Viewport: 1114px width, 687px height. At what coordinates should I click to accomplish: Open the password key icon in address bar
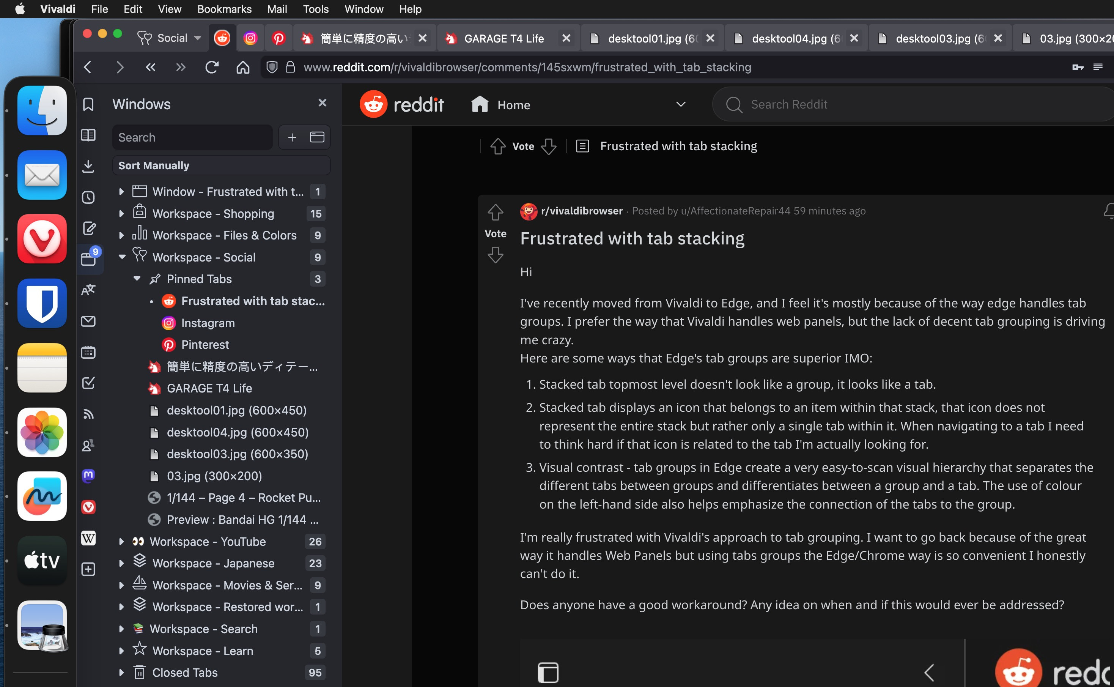point(1078,67)
